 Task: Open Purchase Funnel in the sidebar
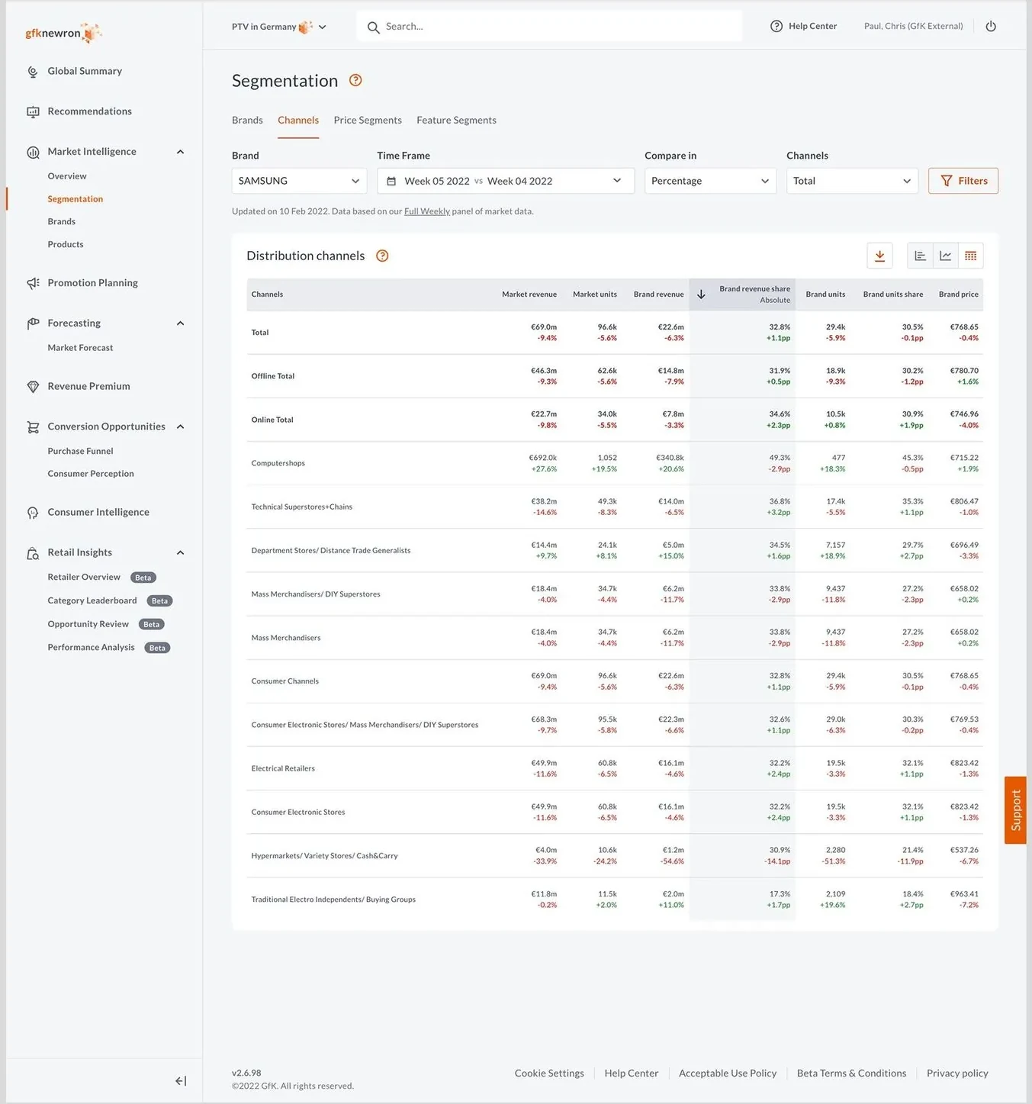(x=80, y=452)
